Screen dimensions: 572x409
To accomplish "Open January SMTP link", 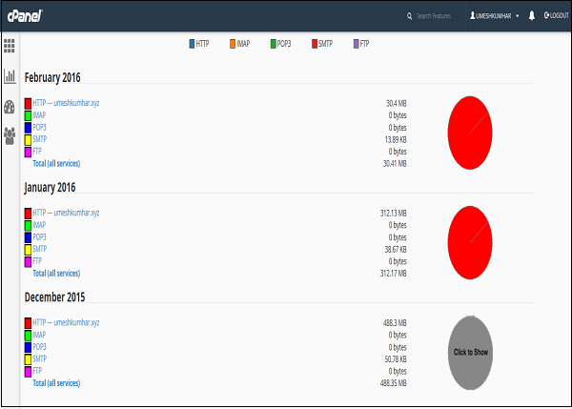I will click(x=40, y=248).
